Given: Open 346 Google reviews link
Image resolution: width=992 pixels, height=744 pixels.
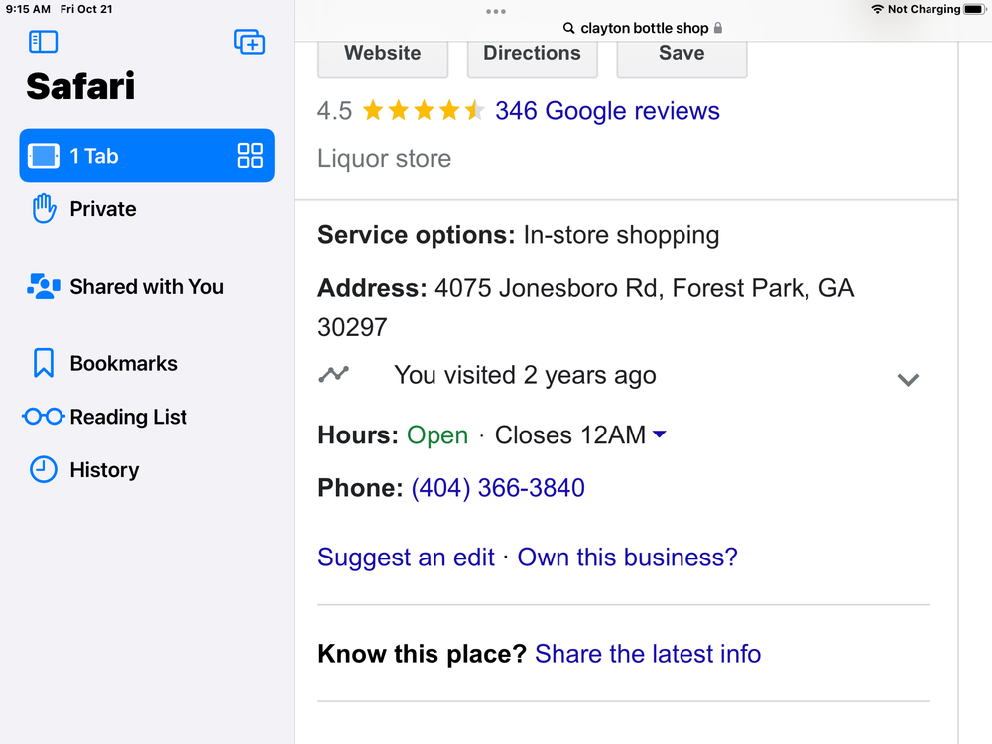Looking at the screenshot, I should [x=607, y=111].
